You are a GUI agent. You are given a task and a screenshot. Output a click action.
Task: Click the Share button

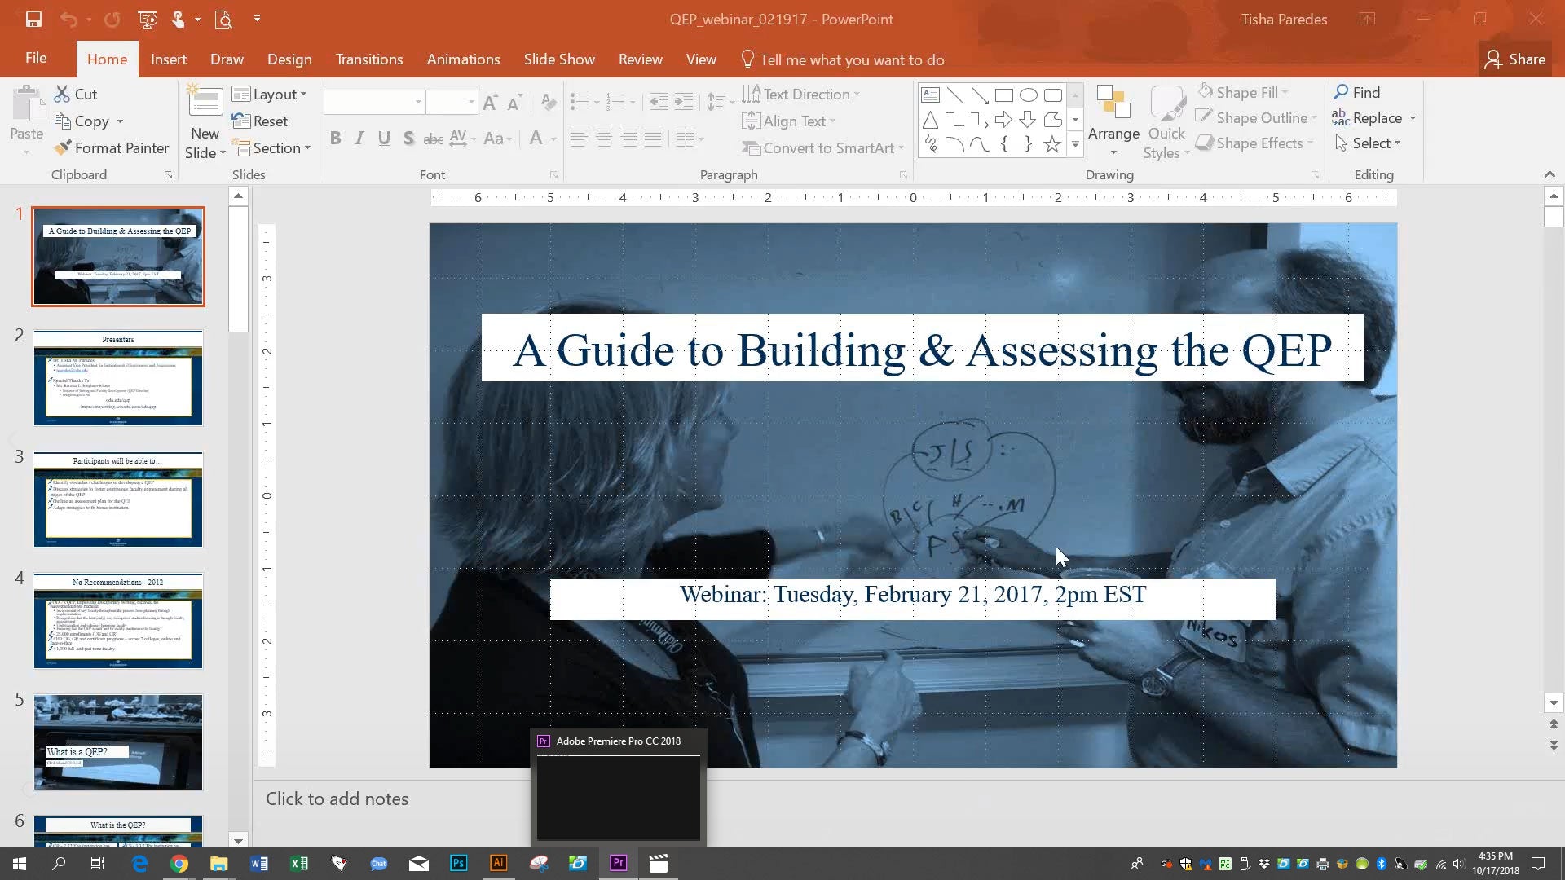click(x=1515, y=59)
